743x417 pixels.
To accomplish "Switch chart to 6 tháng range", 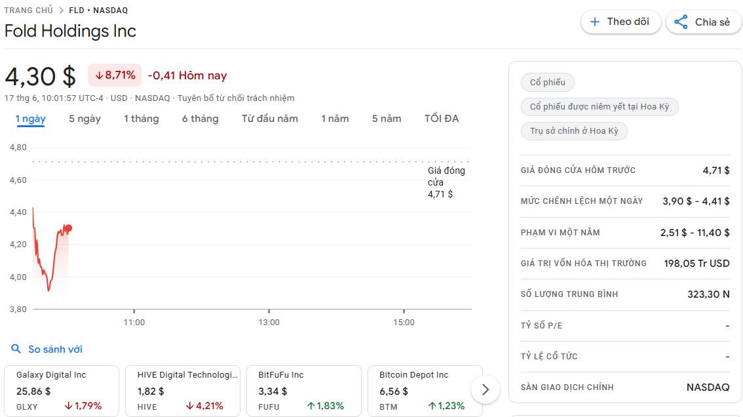I will pos(200,119).
